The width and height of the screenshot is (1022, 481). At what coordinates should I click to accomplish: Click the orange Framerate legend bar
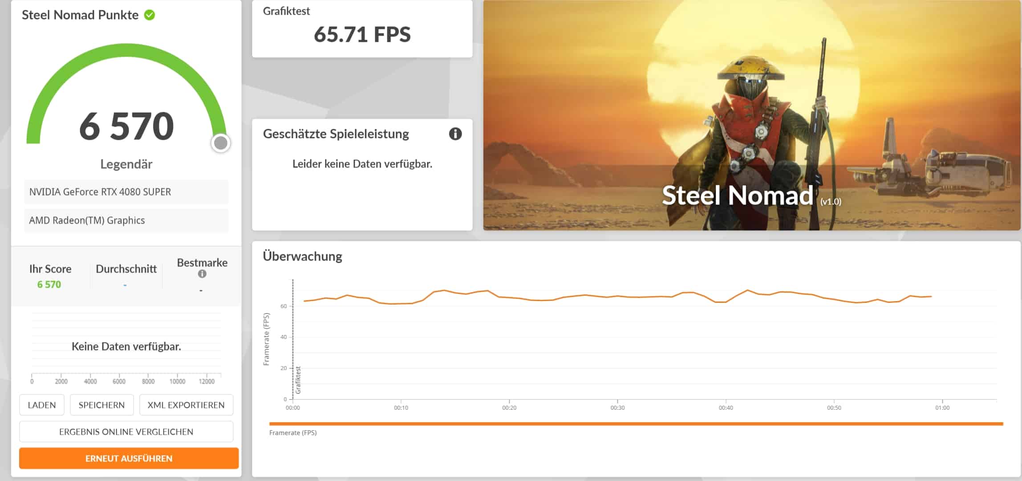[x=636, y=424]
